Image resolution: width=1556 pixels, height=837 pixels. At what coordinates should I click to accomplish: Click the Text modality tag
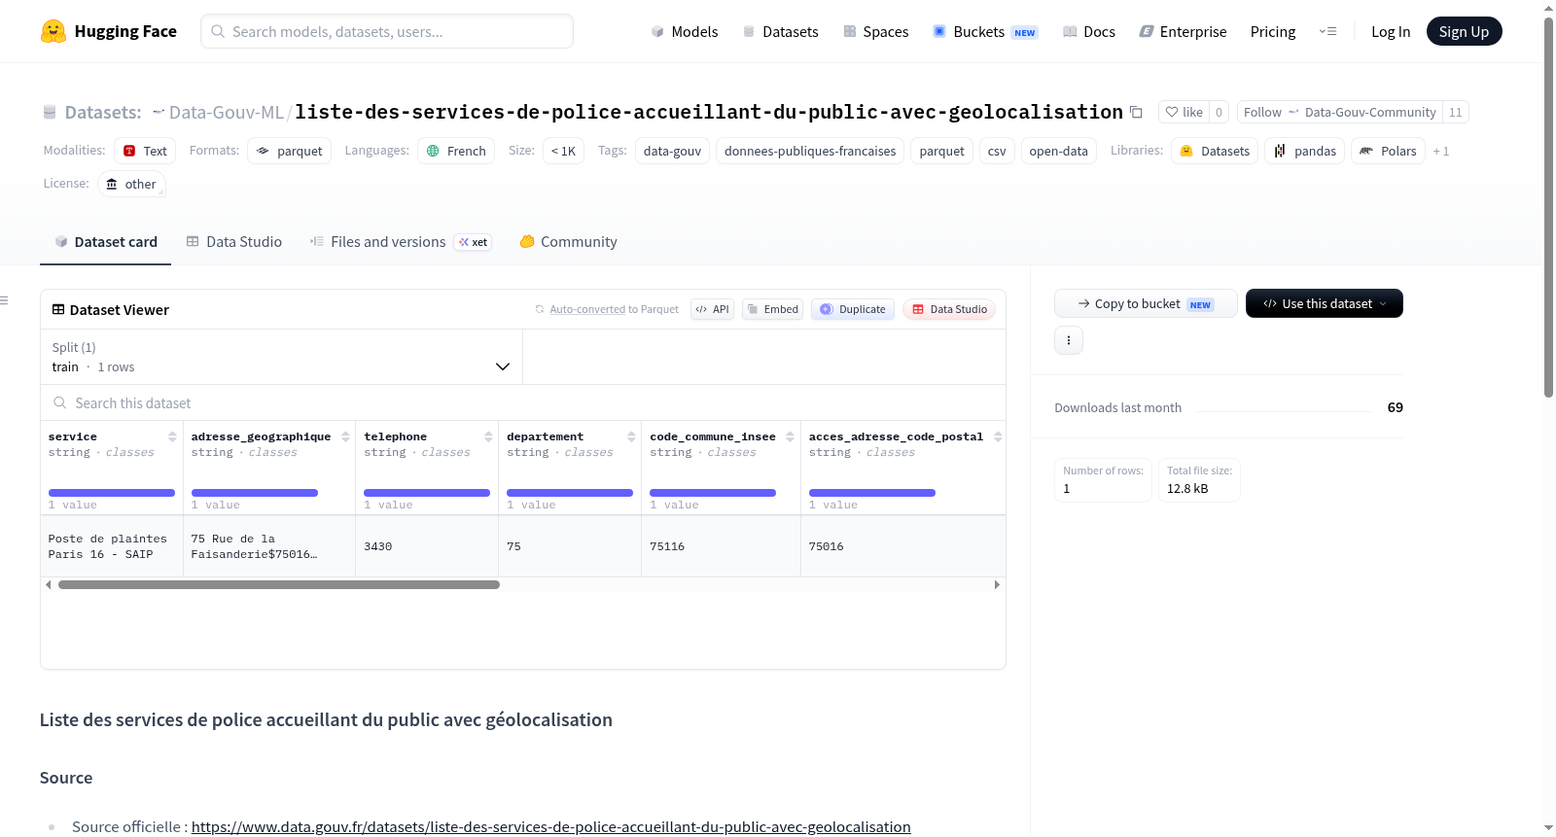145,151
